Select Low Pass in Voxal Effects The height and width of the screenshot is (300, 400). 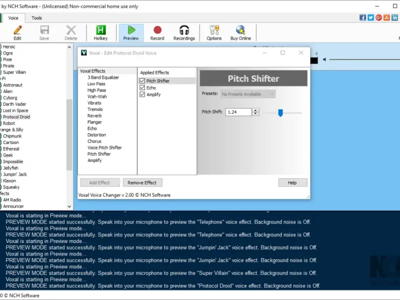click(96, 83)
